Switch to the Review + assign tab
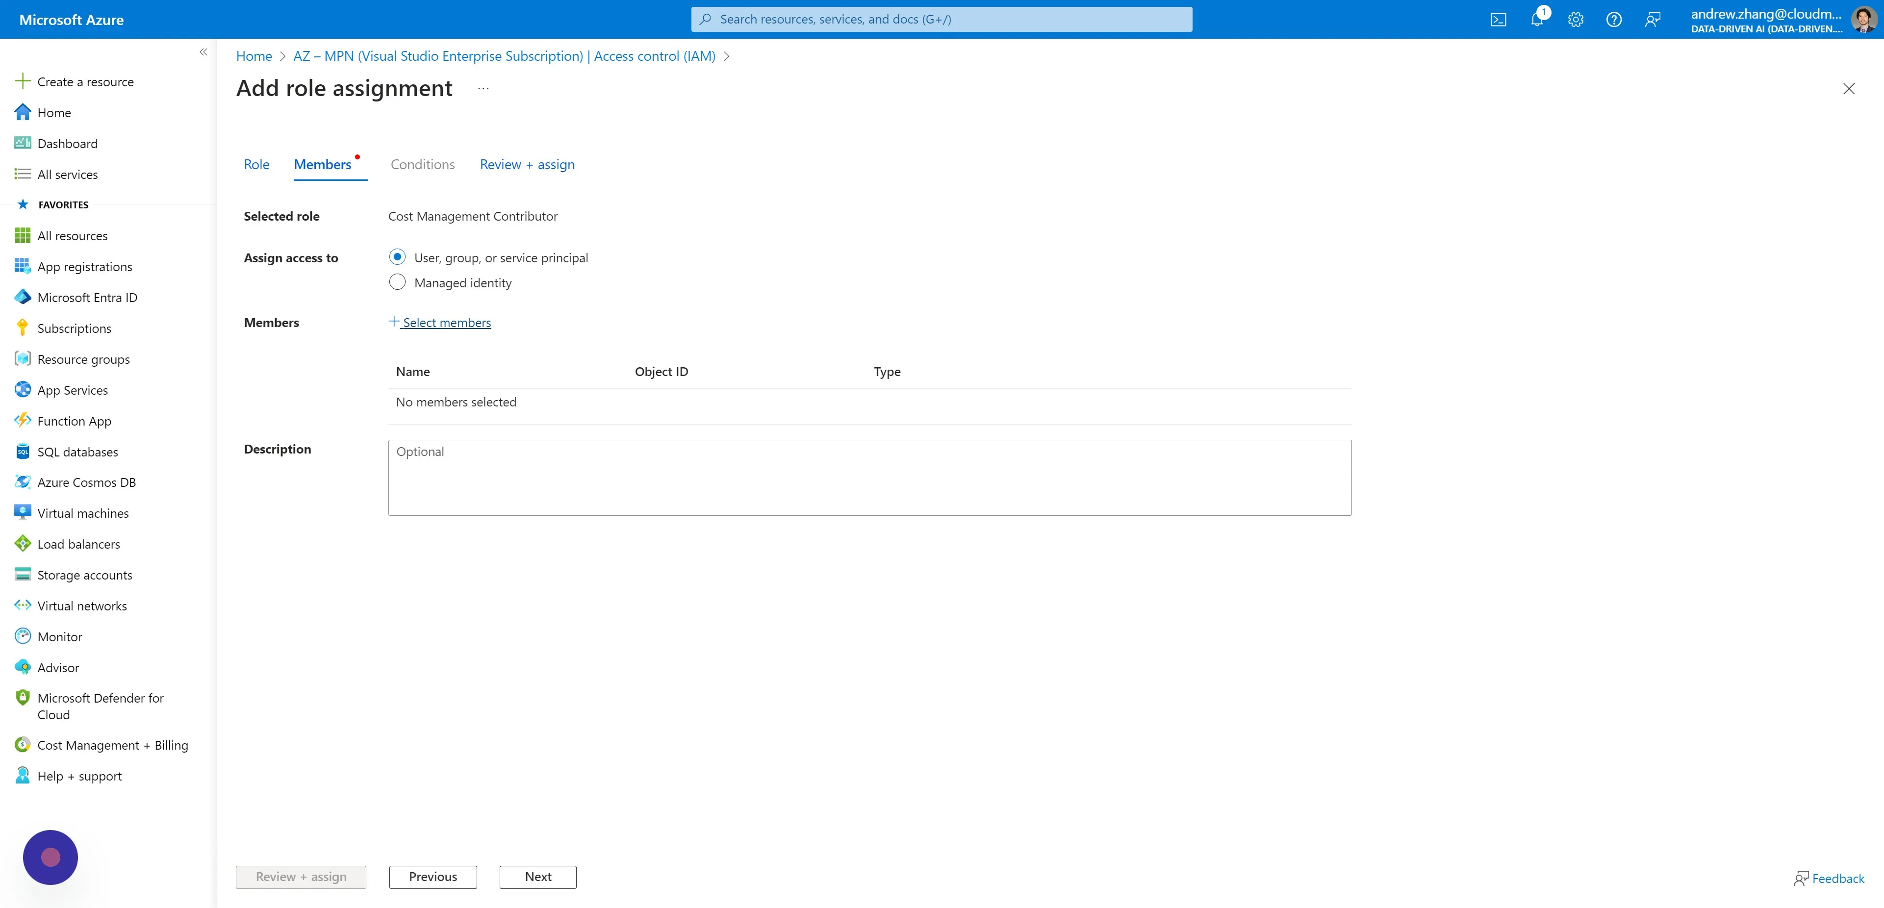 [527, 165]
